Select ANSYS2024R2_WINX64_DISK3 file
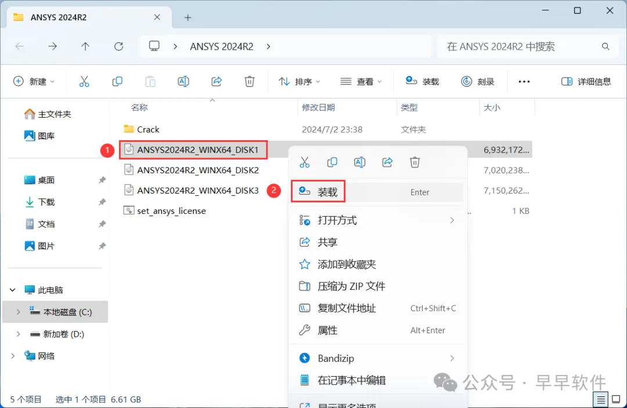The width and height of the screenshot is (627, 408). coord(191,191)
